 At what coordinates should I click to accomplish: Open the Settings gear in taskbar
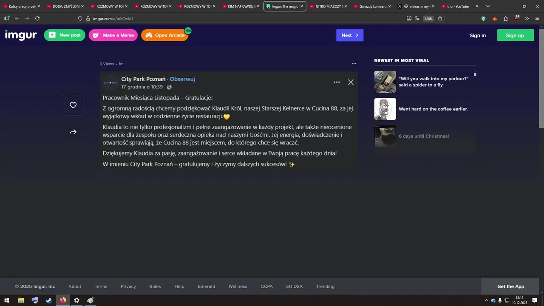[x=76, y=300]
